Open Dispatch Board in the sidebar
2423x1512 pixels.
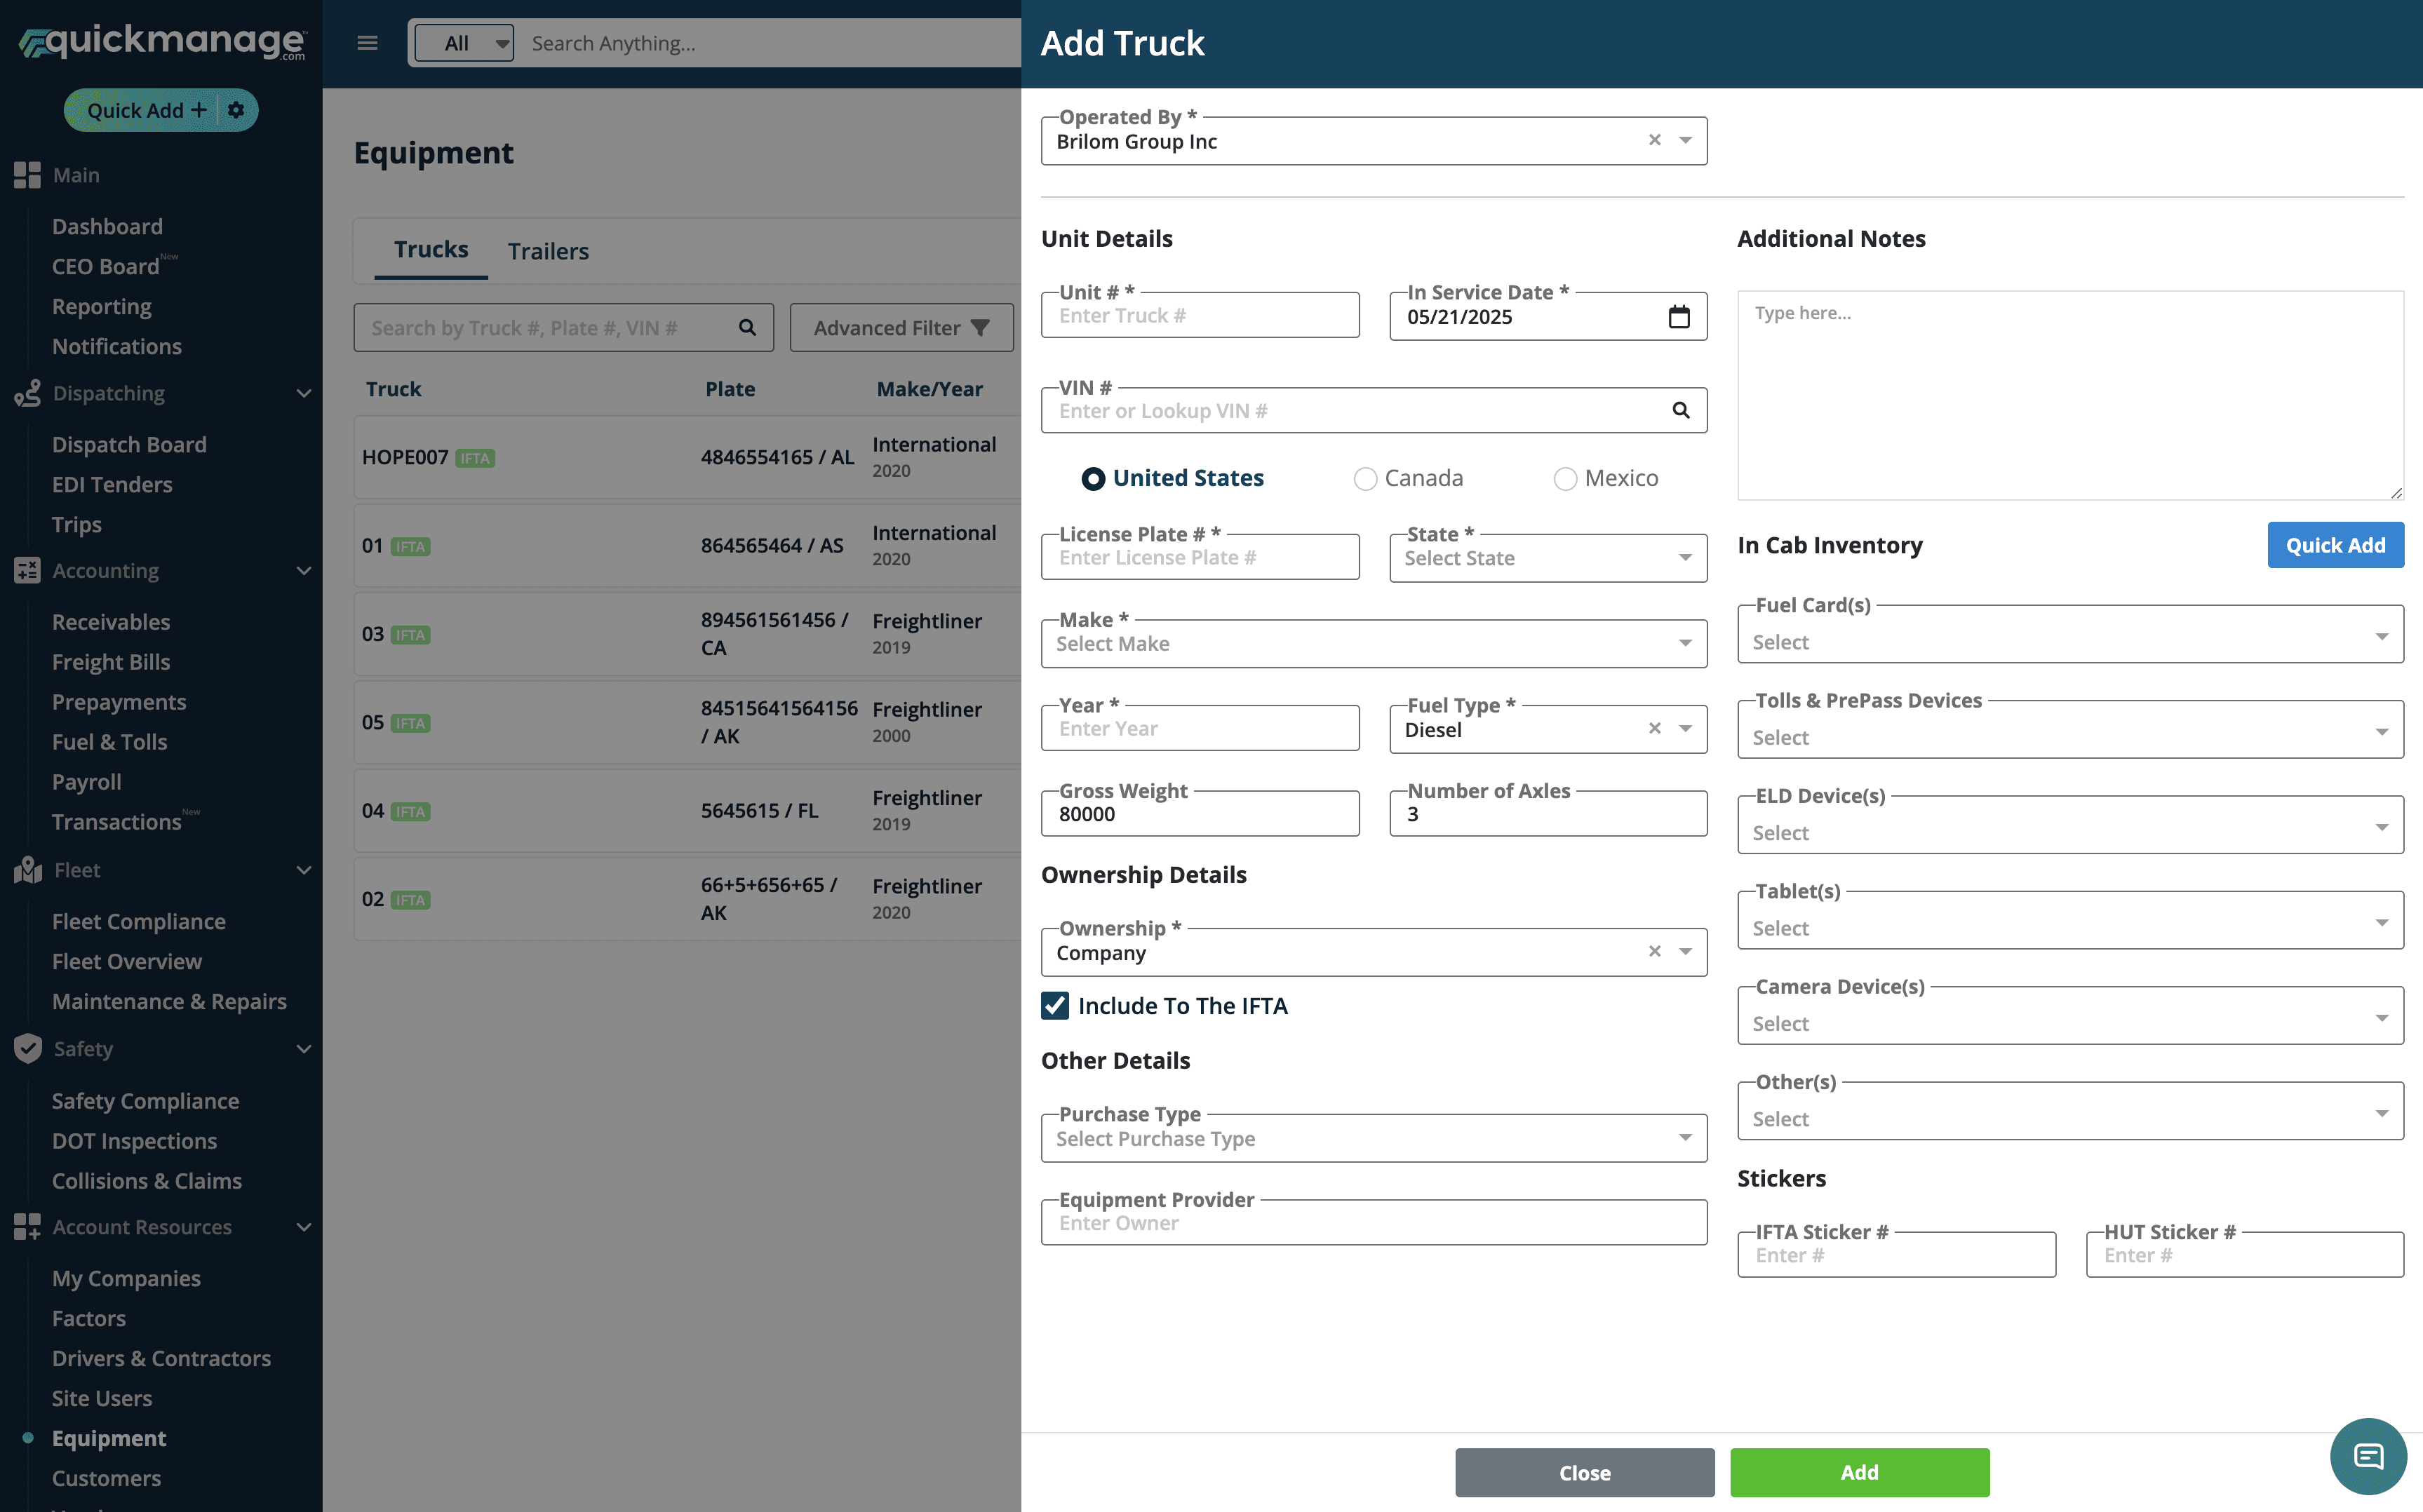pyautogui.click(x=129, y=444)
